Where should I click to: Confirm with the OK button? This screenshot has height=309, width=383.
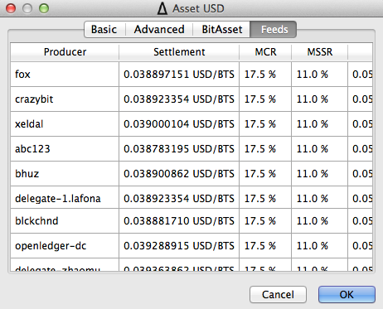coord(347,294)
